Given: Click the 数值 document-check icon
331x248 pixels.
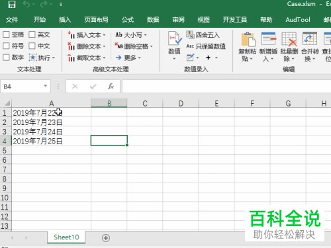Looking at the screenshot, I should [175, 38].
